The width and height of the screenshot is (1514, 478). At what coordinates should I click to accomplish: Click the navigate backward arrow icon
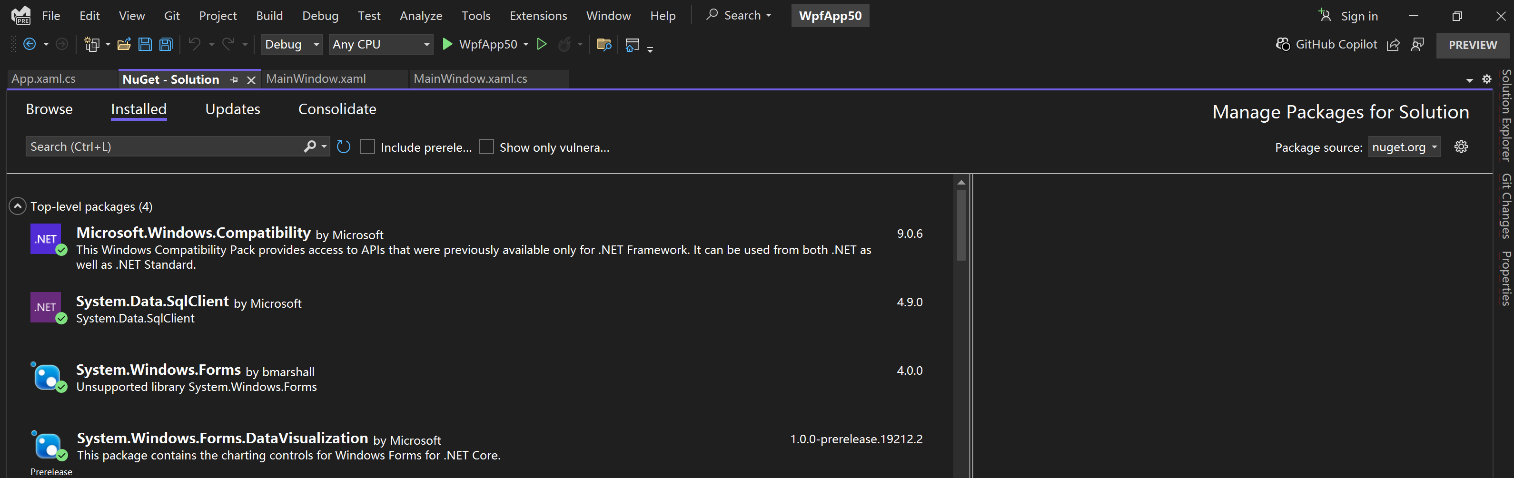pos(30,44)
